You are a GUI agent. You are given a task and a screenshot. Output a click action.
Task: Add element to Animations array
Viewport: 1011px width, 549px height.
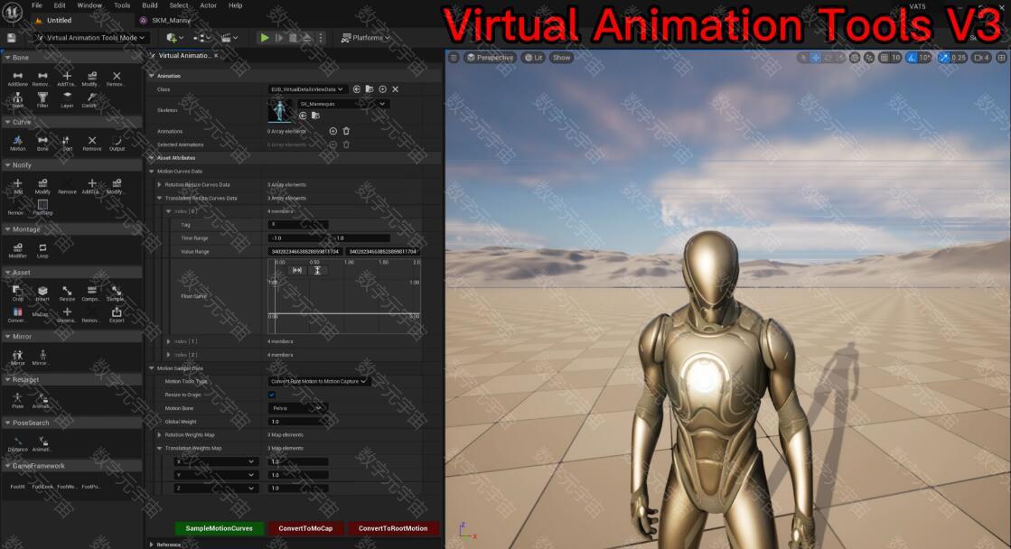click(x=332, y=131)
